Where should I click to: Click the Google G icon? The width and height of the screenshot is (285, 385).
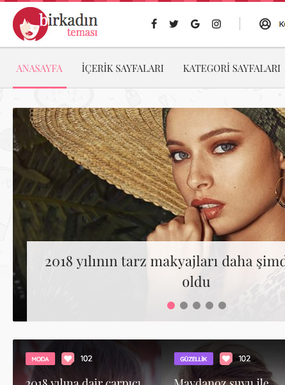195,24
